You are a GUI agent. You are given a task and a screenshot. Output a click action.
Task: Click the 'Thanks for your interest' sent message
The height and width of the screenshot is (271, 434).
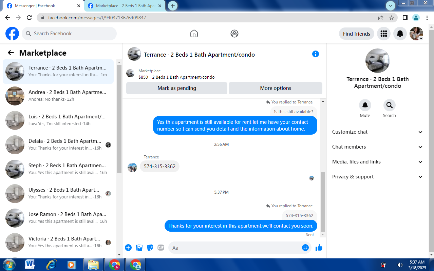pyautogui.click(x=241, y=226)
